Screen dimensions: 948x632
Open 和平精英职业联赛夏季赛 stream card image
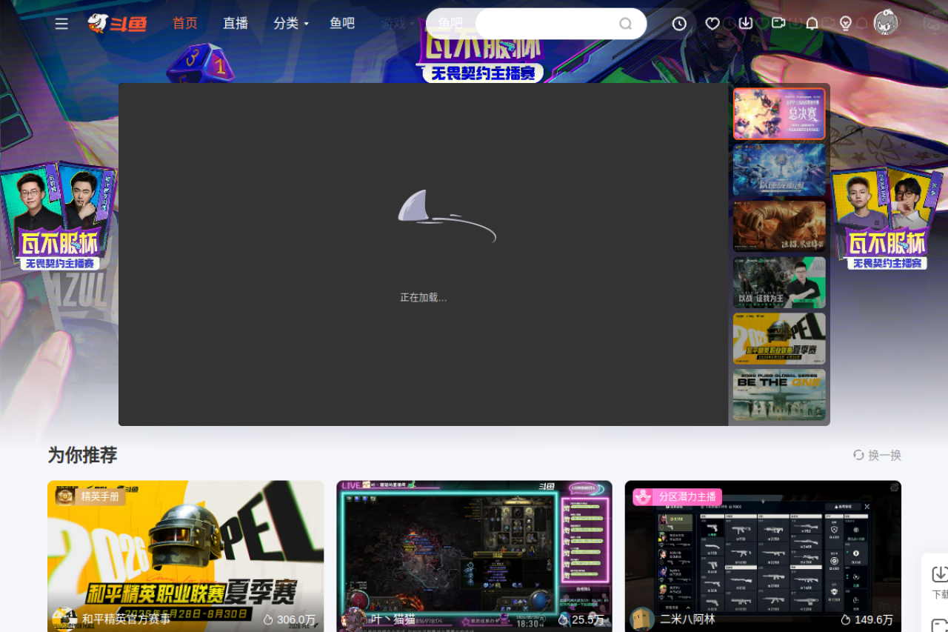pyautogui.click(x=186, y=556)
